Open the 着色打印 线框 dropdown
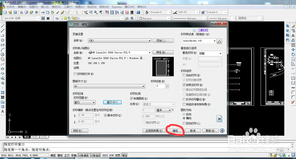Viewport: 296px width, 159px height. [x=210, y=53]
